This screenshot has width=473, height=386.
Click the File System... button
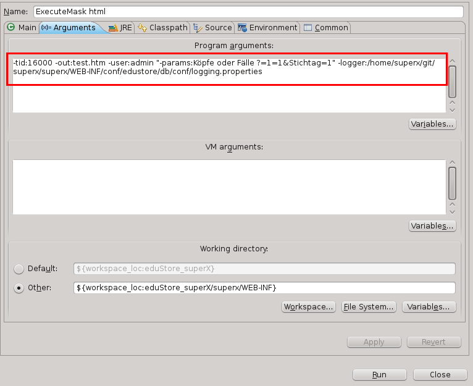pos(369,306)
